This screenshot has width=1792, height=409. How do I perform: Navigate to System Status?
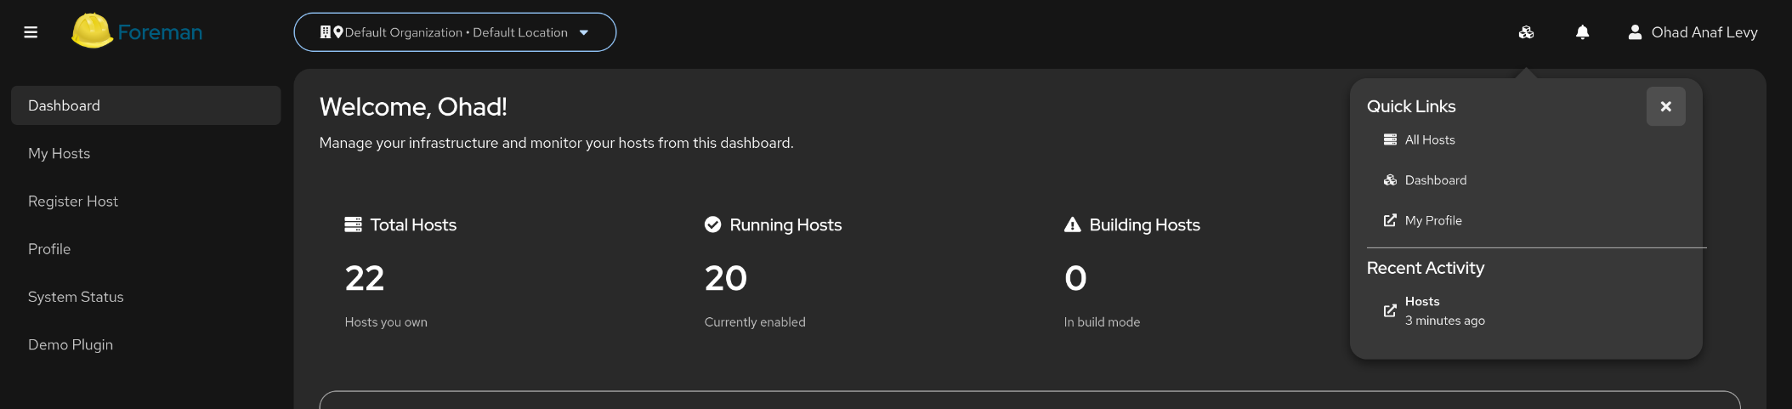click(76, 297)
